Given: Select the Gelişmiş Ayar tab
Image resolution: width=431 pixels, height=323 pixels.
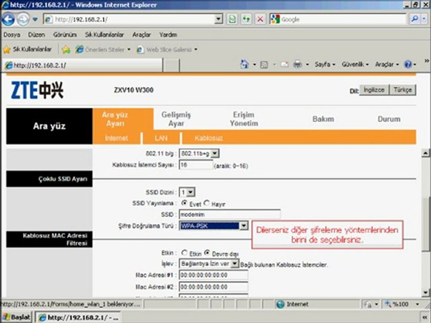Looking at the screenshot, I should 176,119.
